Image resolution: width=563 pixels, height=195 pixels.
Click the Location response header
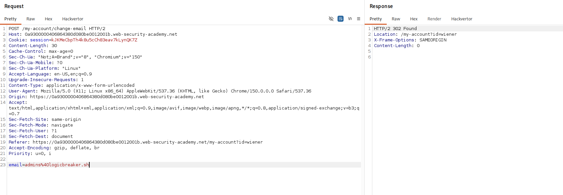(415, 34)
